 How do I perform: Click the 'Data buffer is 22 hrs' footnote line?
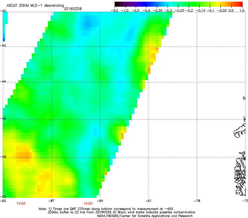(x=121, y=212)
